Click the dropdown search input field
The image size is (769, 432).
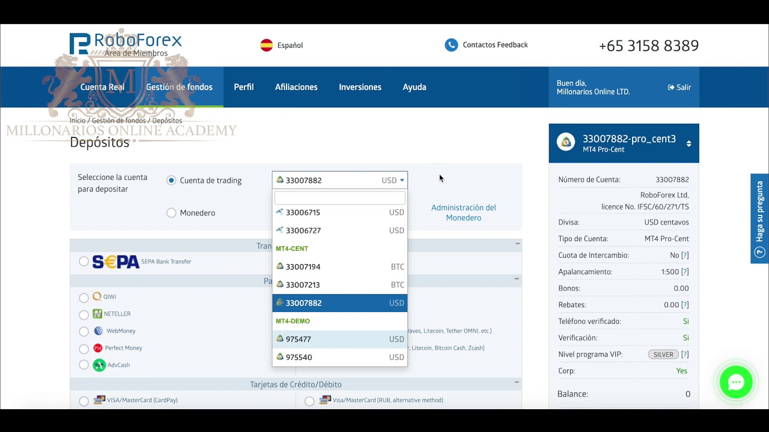coord(340,197)
